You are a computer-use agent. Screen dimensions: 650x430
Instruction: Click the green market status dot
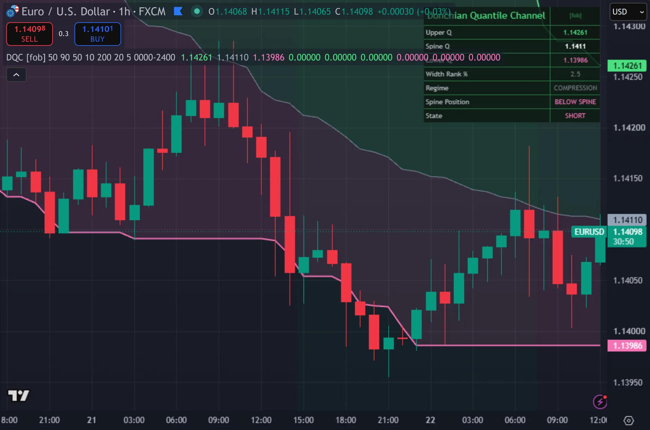click(x=197, y=11)
